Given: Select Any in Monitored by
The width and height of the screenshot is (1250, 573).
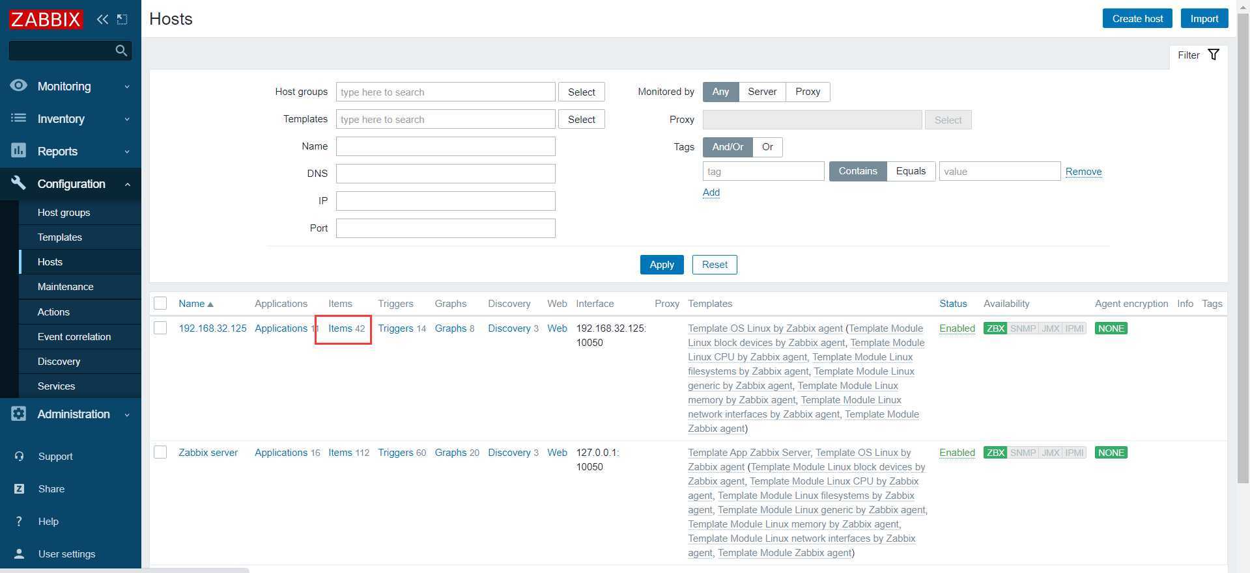Looking at the screenshot, I should coord(720,92).
